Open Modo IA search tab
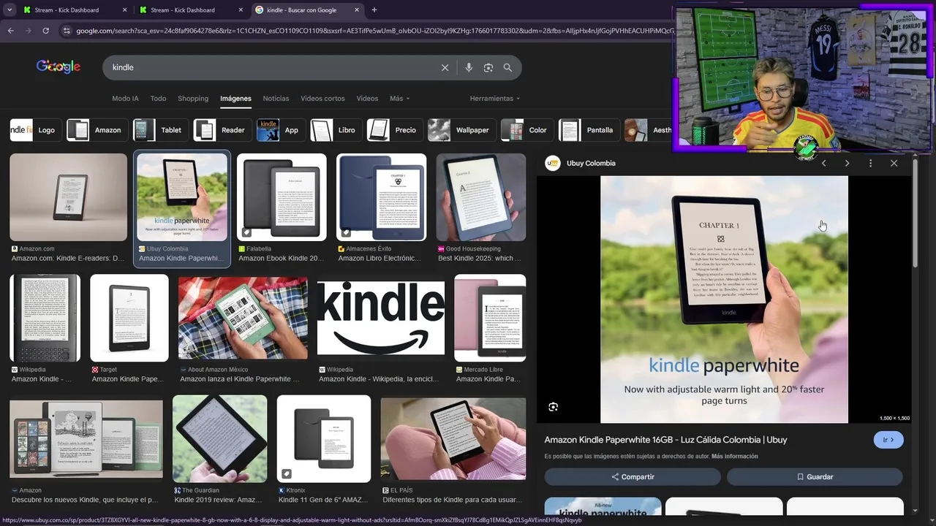The width and height of the screenshot is (936, 526). [125, 99]
